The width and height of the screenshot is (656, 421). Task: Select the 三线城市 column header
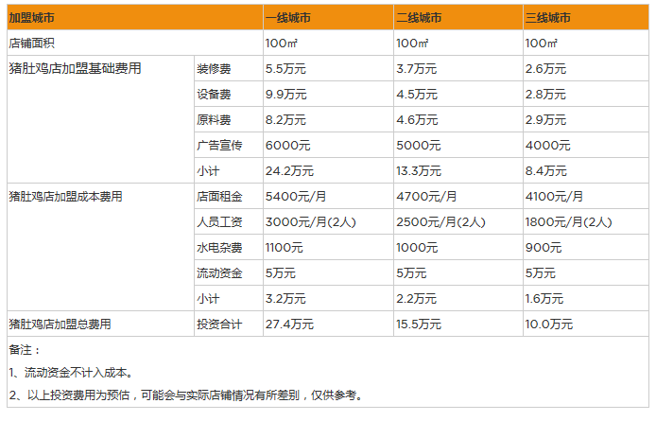pyautogui.click(x=548, y=18)
